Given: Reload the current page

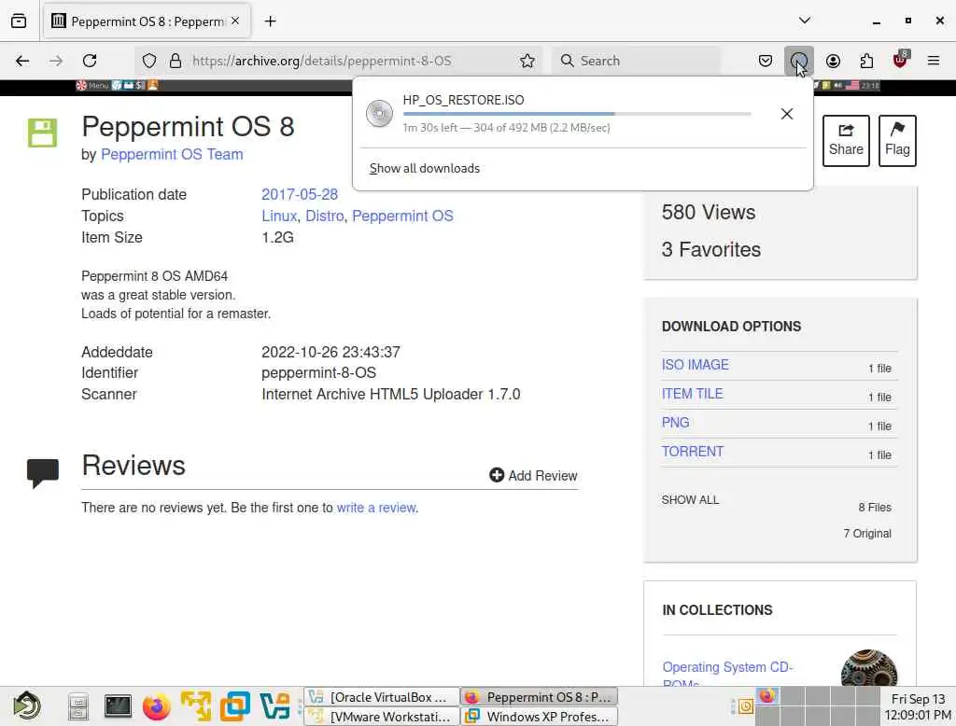Looking at the screenshot, I should [90, 61].
